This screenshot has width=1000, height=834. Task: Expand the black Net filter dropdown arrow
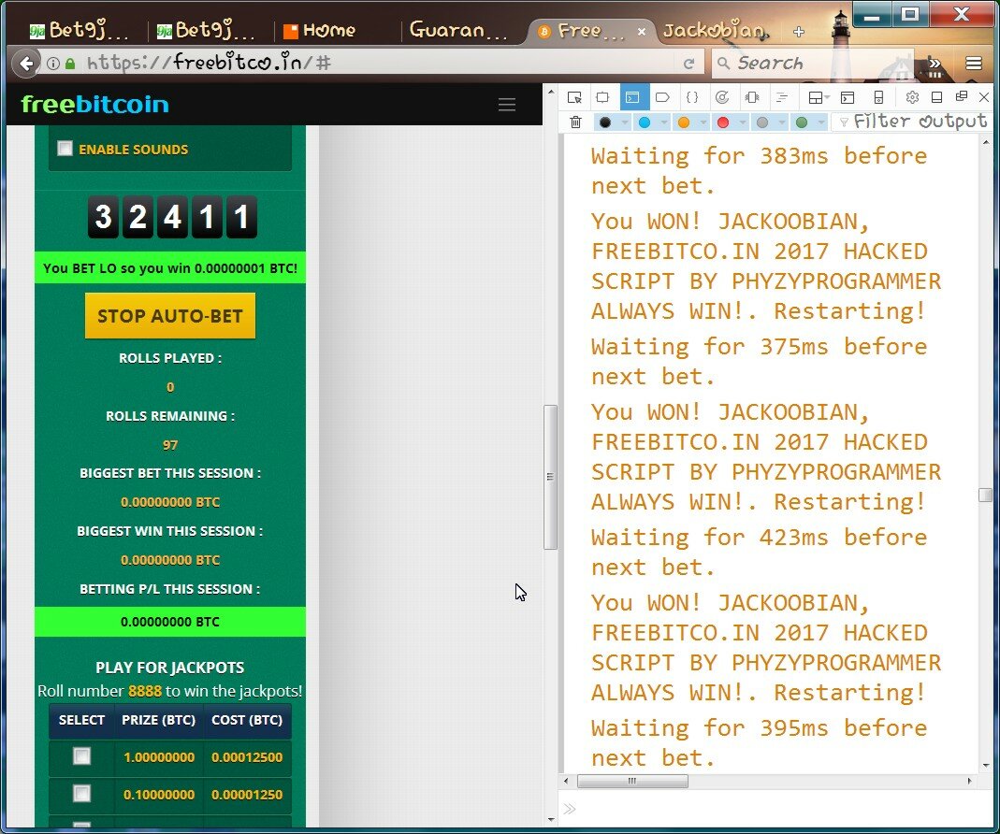624,122
